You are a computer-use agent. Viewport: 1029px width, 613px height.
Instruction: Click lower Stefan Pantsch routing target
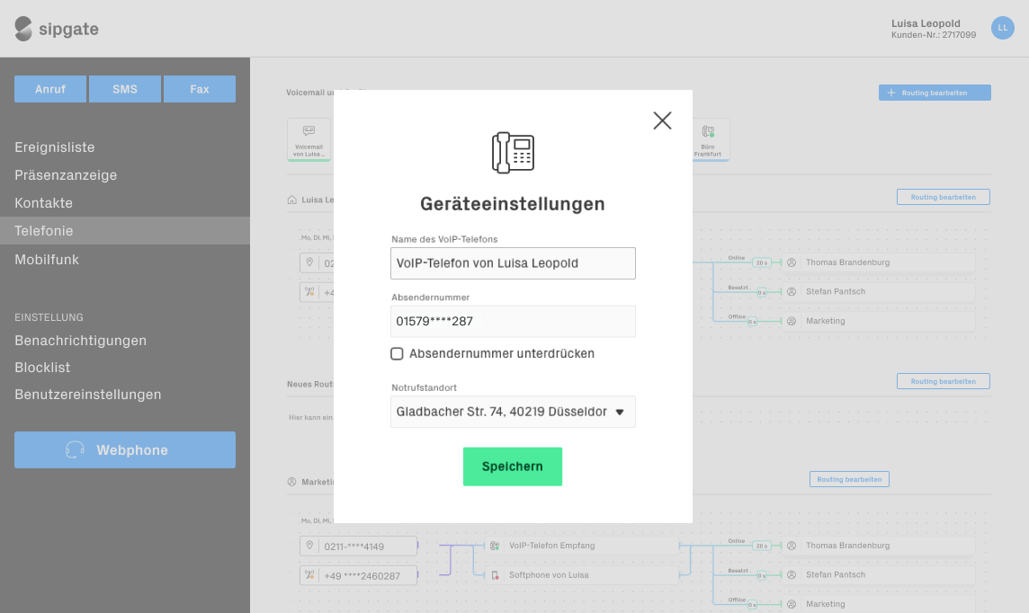[878, 575]
